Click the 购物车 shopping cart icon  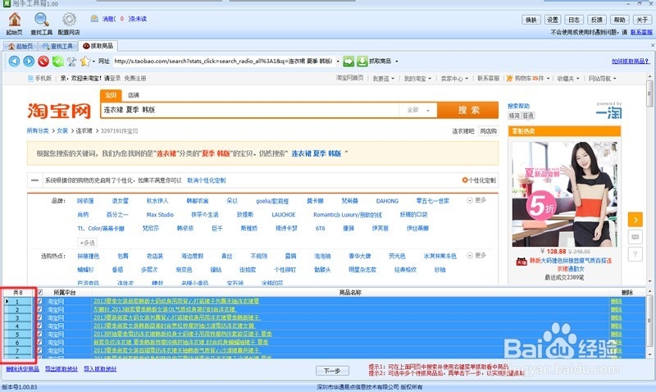[509, 78]
